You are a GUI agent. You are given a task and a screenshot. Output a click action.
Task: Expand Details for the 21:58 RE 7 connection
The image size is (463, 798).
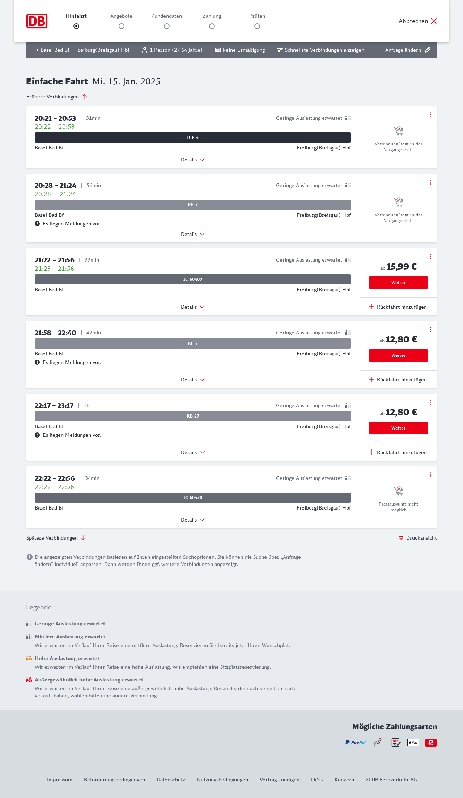point(193,380)
